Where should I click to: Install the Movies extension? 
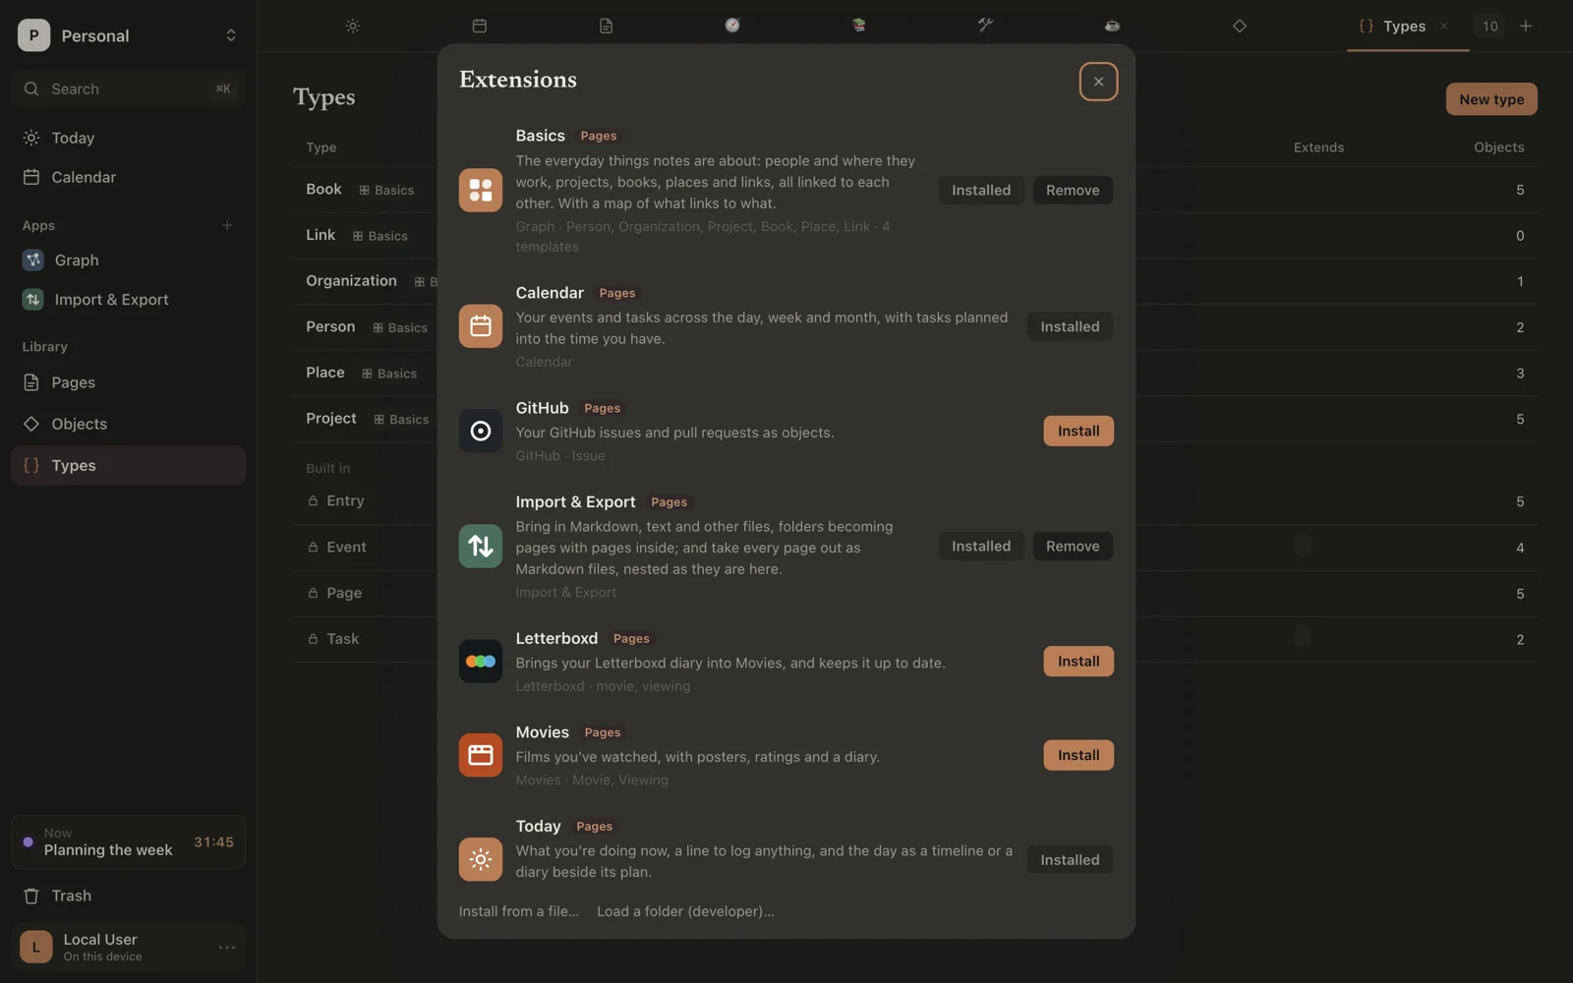click(x=1078, y=755)
